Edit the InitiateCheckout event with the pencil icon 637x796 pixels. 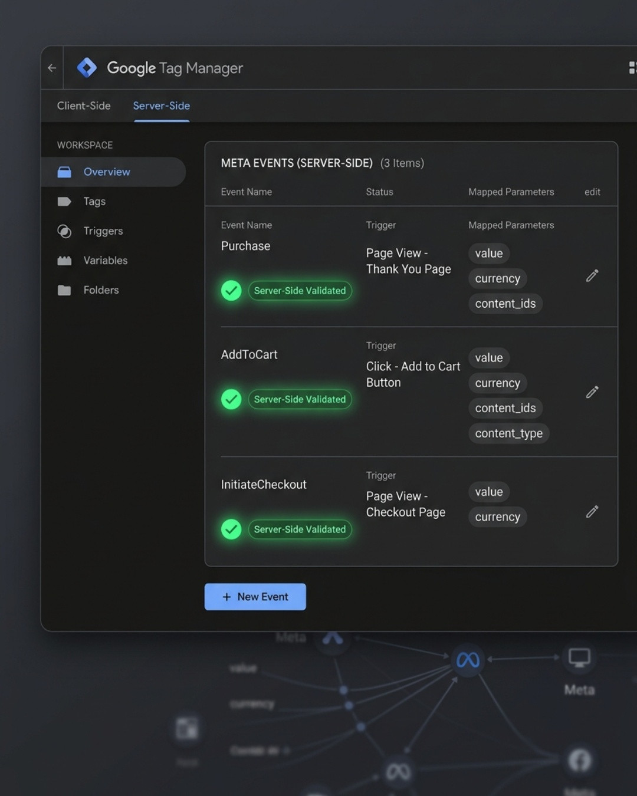point(592,511)
